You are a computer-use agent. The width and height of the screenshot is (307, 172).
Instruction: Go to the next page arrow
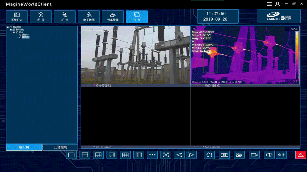click(191, 155)
